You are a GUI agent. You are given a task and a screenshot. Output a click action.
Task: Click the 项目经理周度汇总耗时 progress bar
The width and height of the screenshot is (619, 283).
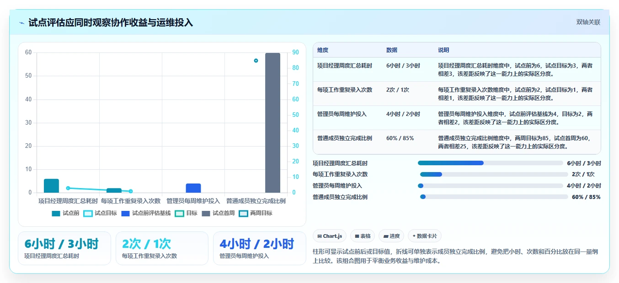click(x=491, y=163)
